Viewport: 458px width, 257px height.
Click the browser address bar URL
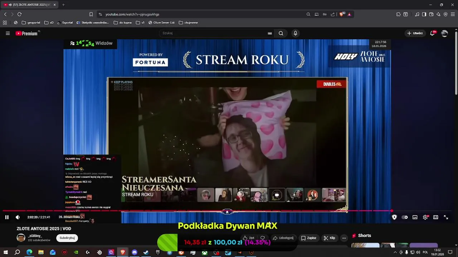pyautogui.click(x=132, y=14)
